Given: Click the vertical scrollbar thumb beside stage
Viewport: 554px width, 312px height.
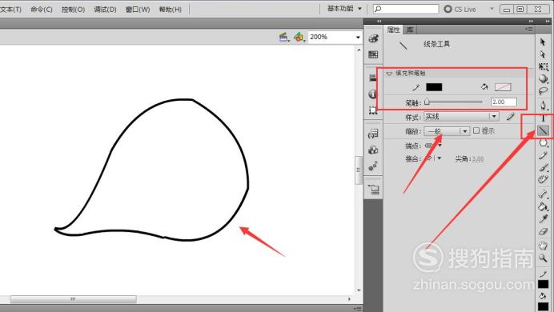Looking at the screenshot, I should 359,170.
